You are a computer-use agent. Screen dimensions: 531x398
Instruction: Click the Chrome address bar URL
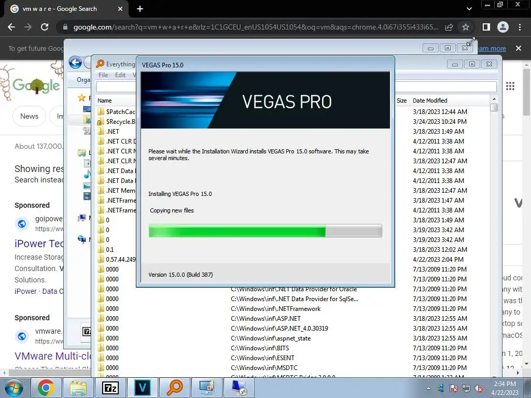pos(256,27)
